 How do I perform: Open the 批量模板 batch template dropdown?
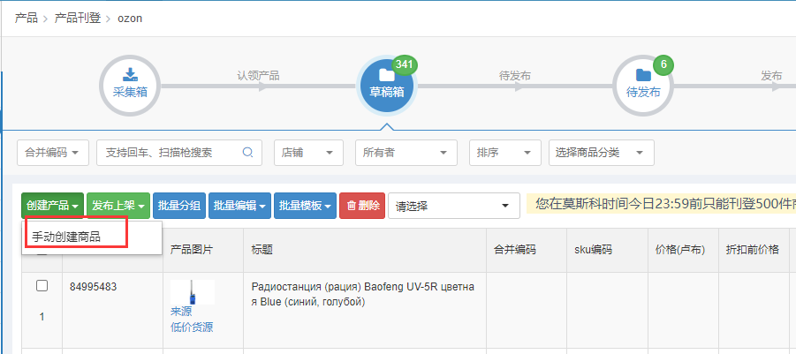click(305, 206)
